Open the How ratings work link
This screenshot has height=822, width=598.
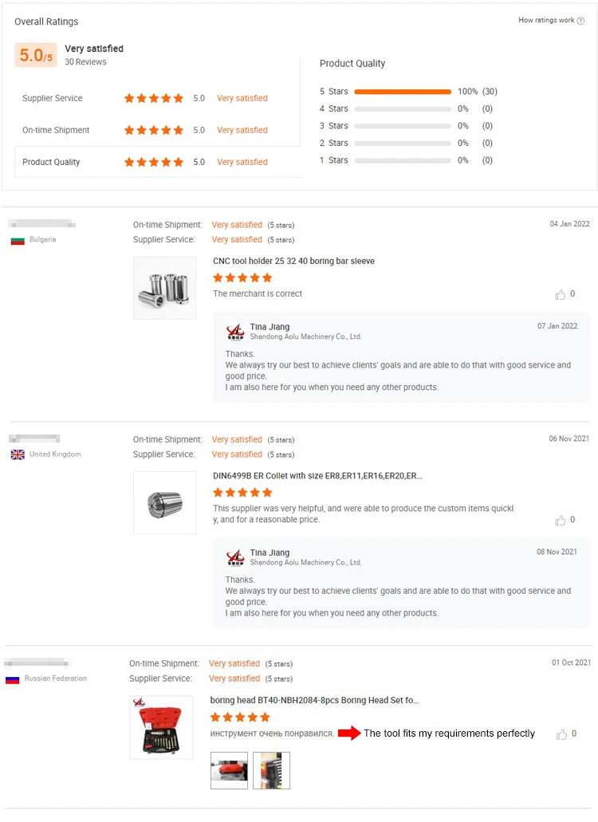tap(545, 21)
